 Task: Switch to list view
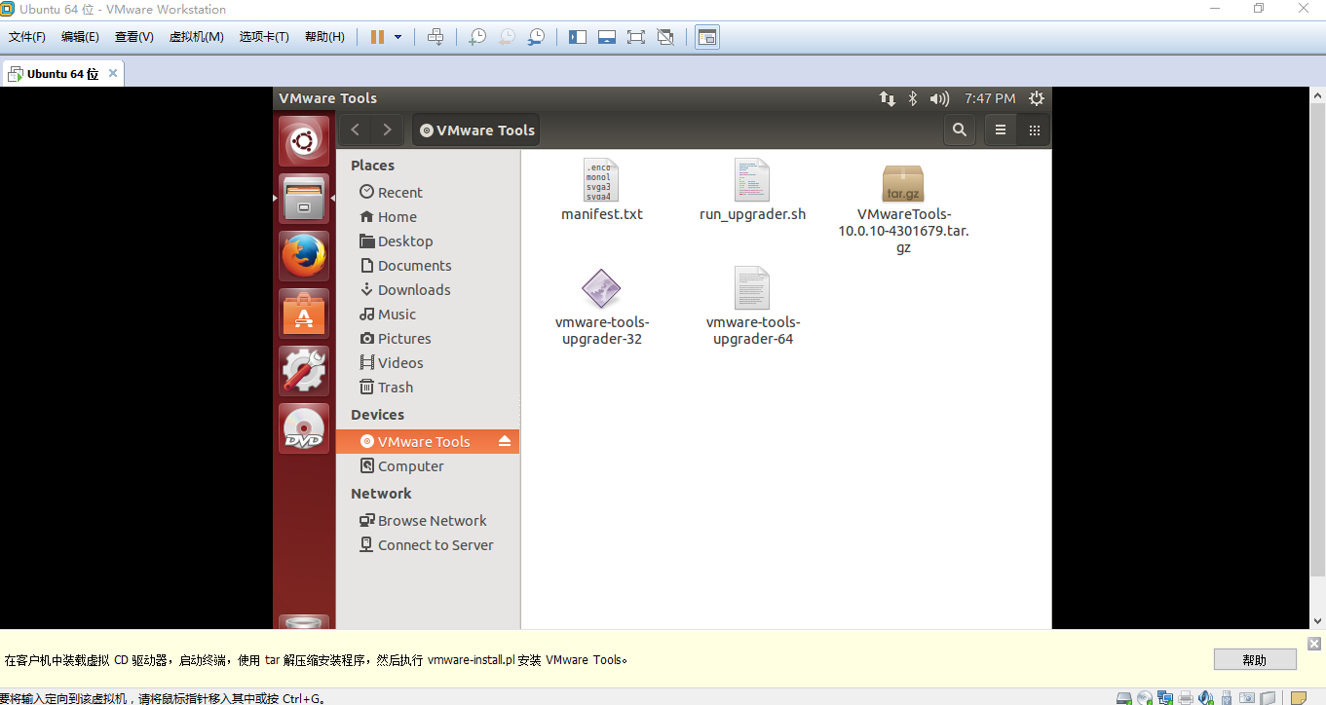point(1001,130)
